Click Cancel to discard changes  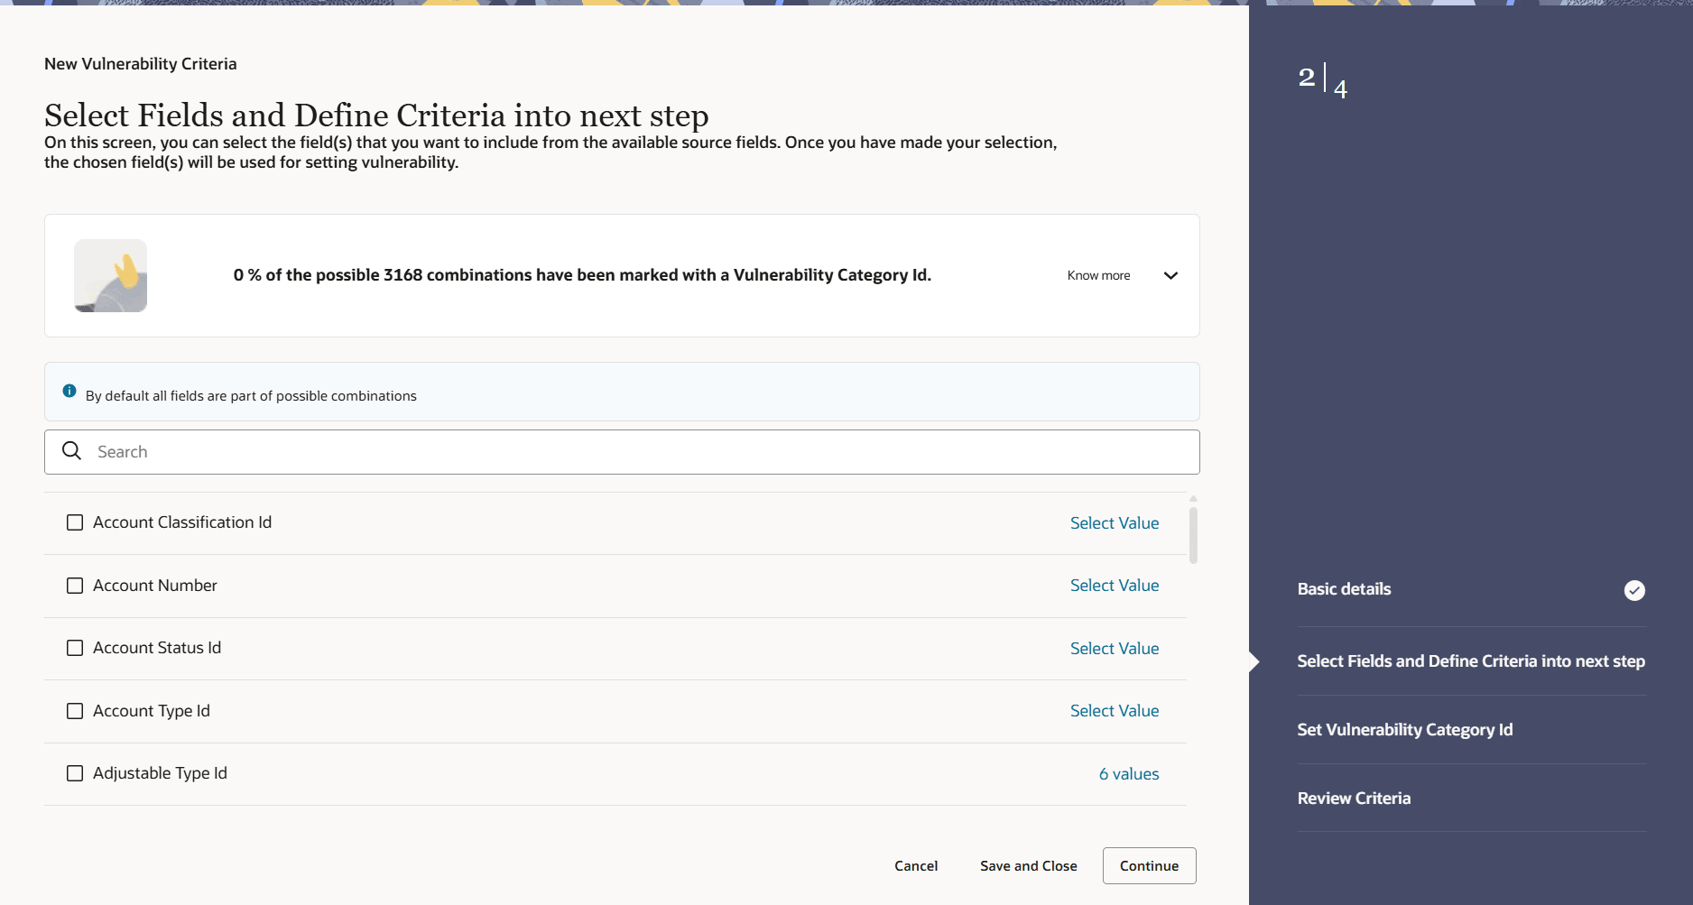click(x=916, y=865)
